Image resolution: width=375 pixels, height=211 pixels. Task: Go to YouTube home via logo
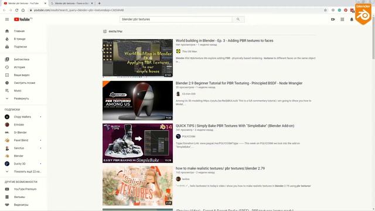(22, 19)
